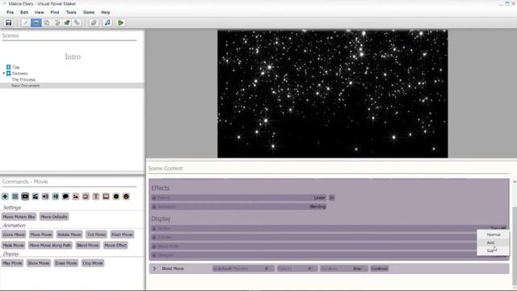Viewport: 517px width, 291px height.
Task: Toggle the lock on the Blend Mode row
Action: click(x=154, y=246)
